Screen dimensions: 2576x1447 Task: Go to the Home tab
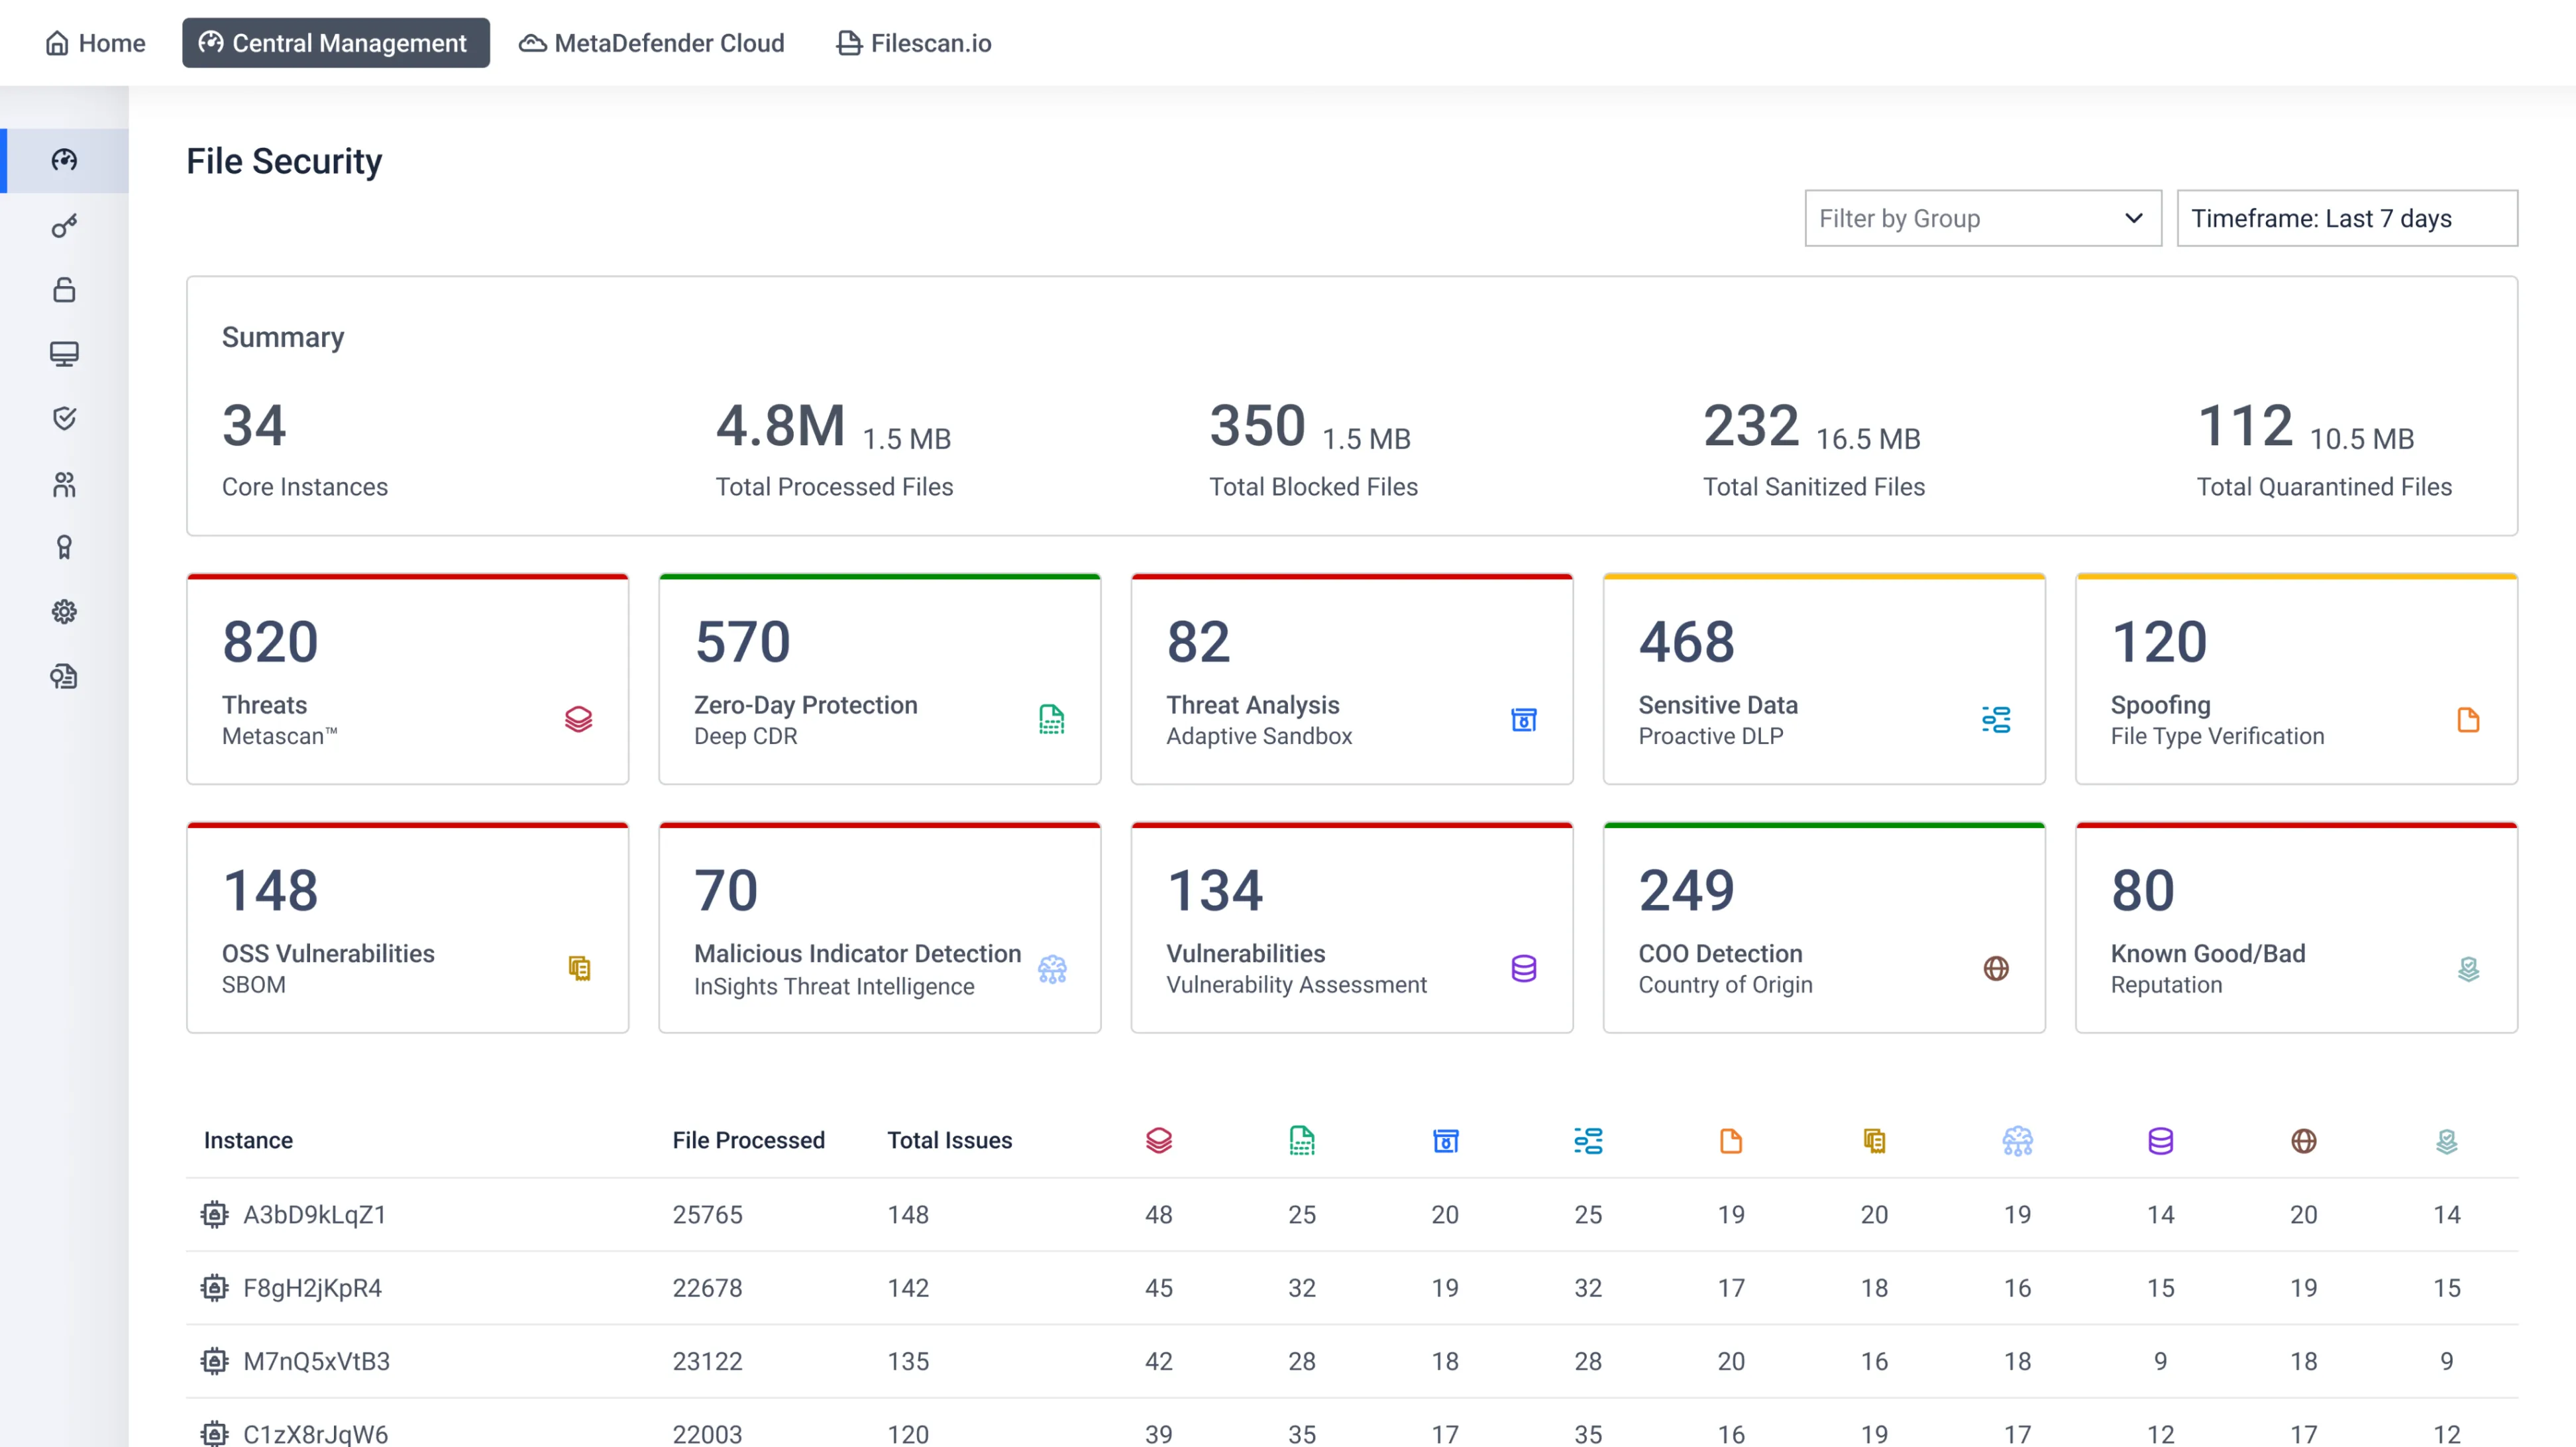[x=96, y=43]
